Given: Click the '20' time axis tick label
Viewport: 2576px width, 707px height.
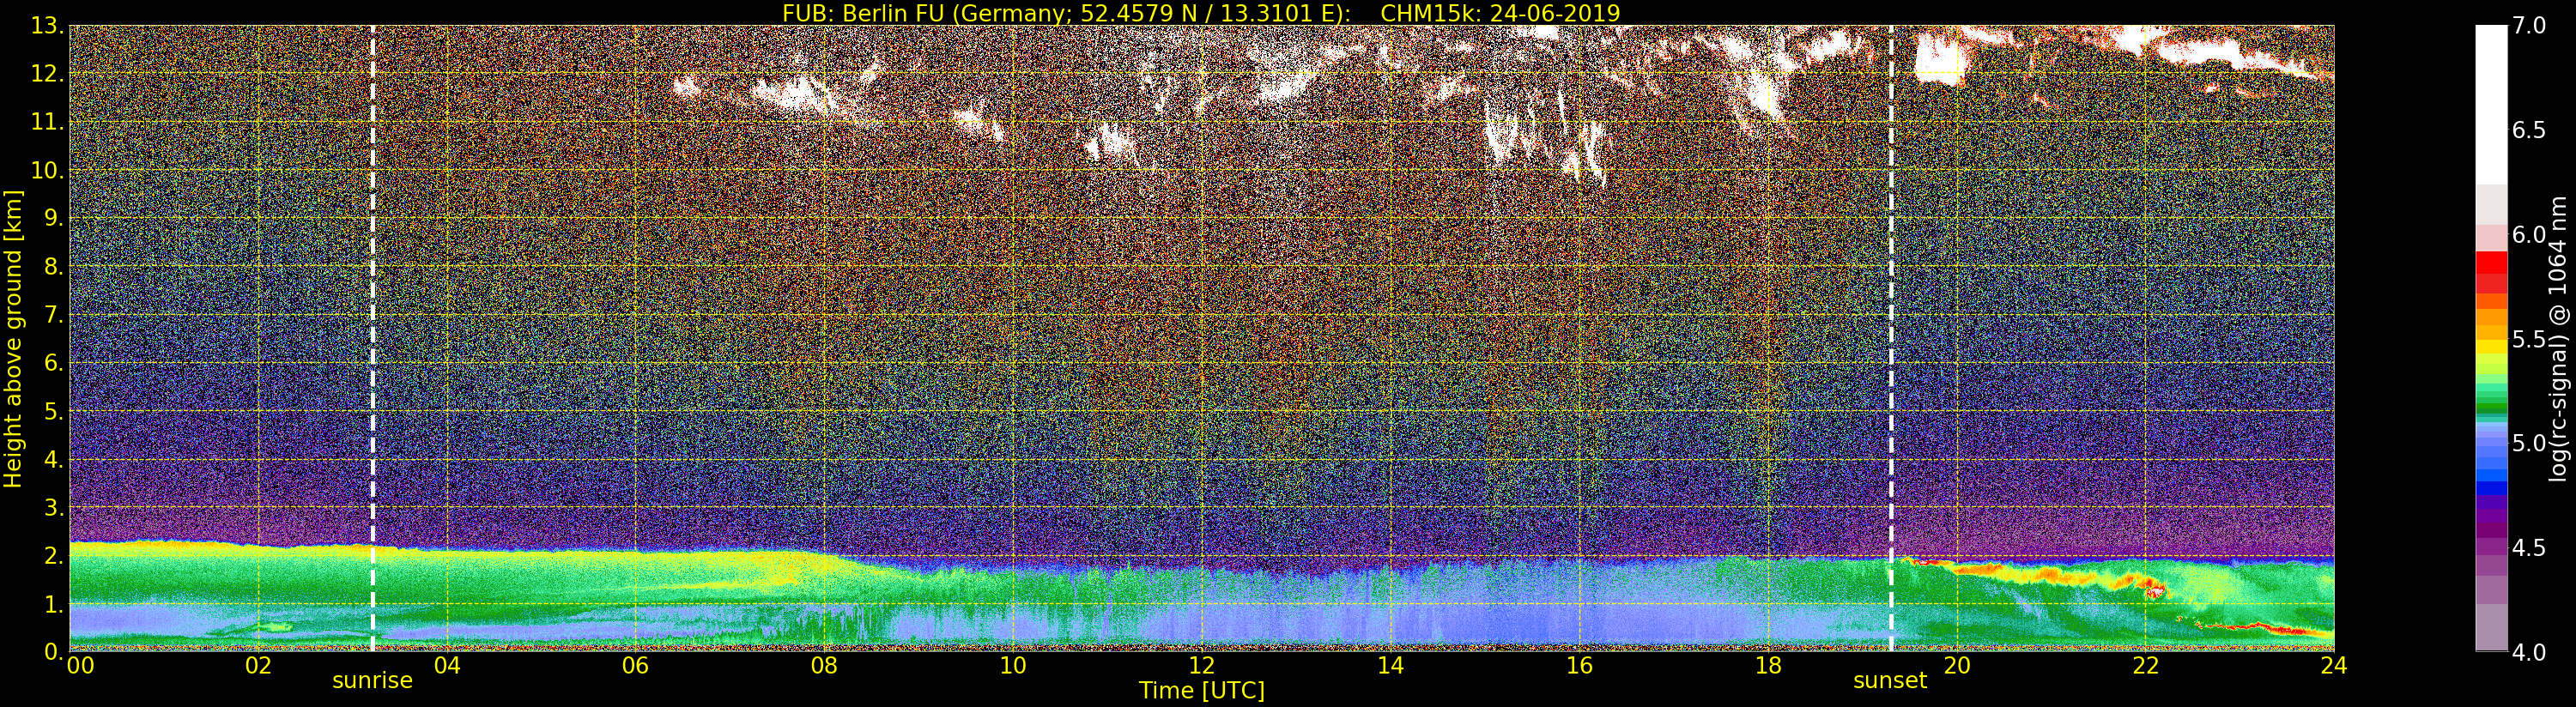Looking at the screenshot, I should pos(1957,666).
